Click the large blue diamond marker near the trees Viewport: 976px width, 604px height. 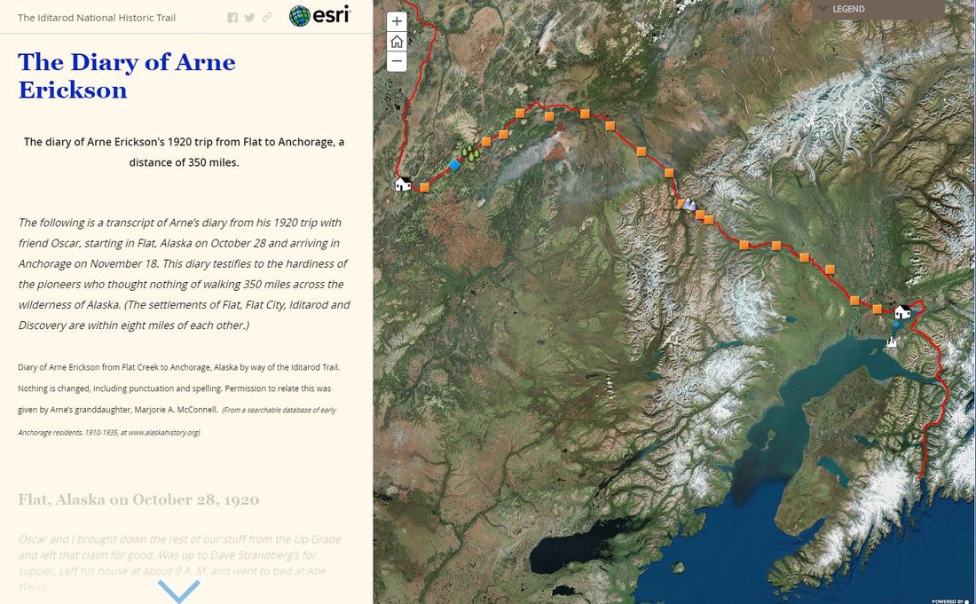[455, 165]
